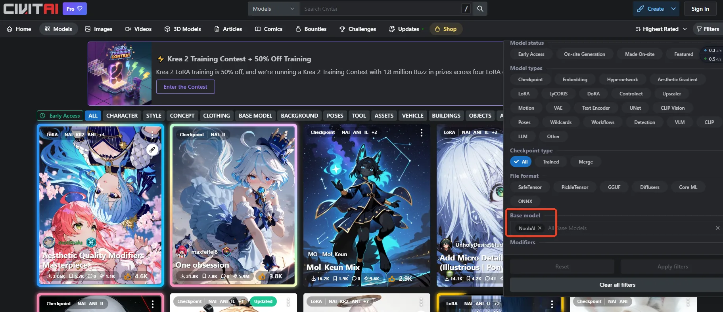Open the Articles tab
The image size is (723, 312).
[x=228, y=29]
